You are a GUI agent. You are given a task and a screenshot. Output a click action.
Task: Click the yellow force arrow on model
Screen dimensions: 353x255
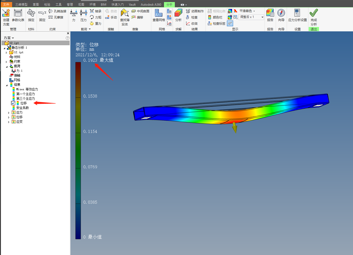(x=235, y=128)
